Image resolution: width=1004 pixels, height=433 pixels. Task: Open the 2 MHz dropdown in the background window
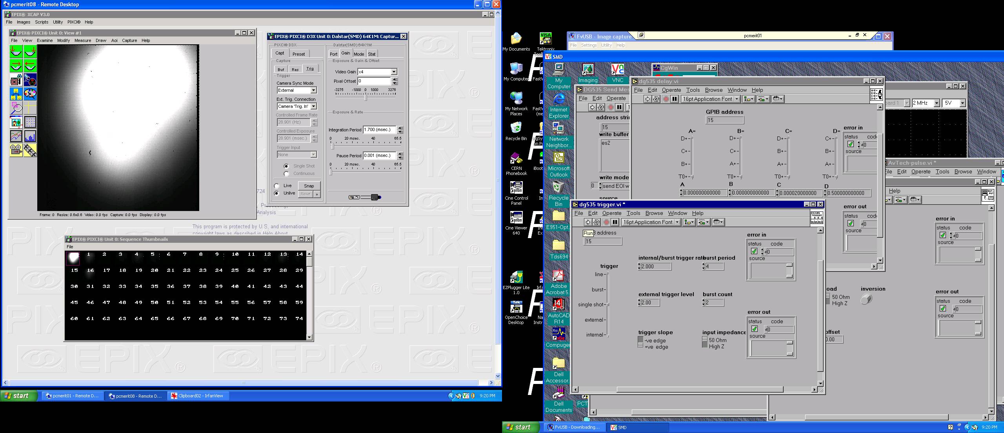937,103
